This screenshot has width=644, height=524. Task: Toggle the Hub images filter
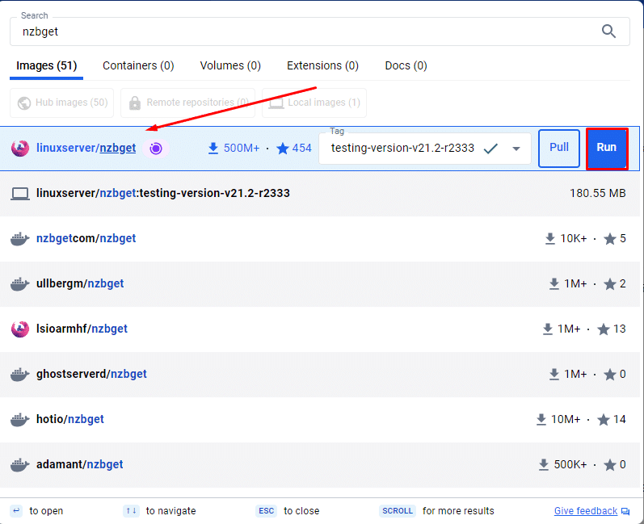[62, 103]
